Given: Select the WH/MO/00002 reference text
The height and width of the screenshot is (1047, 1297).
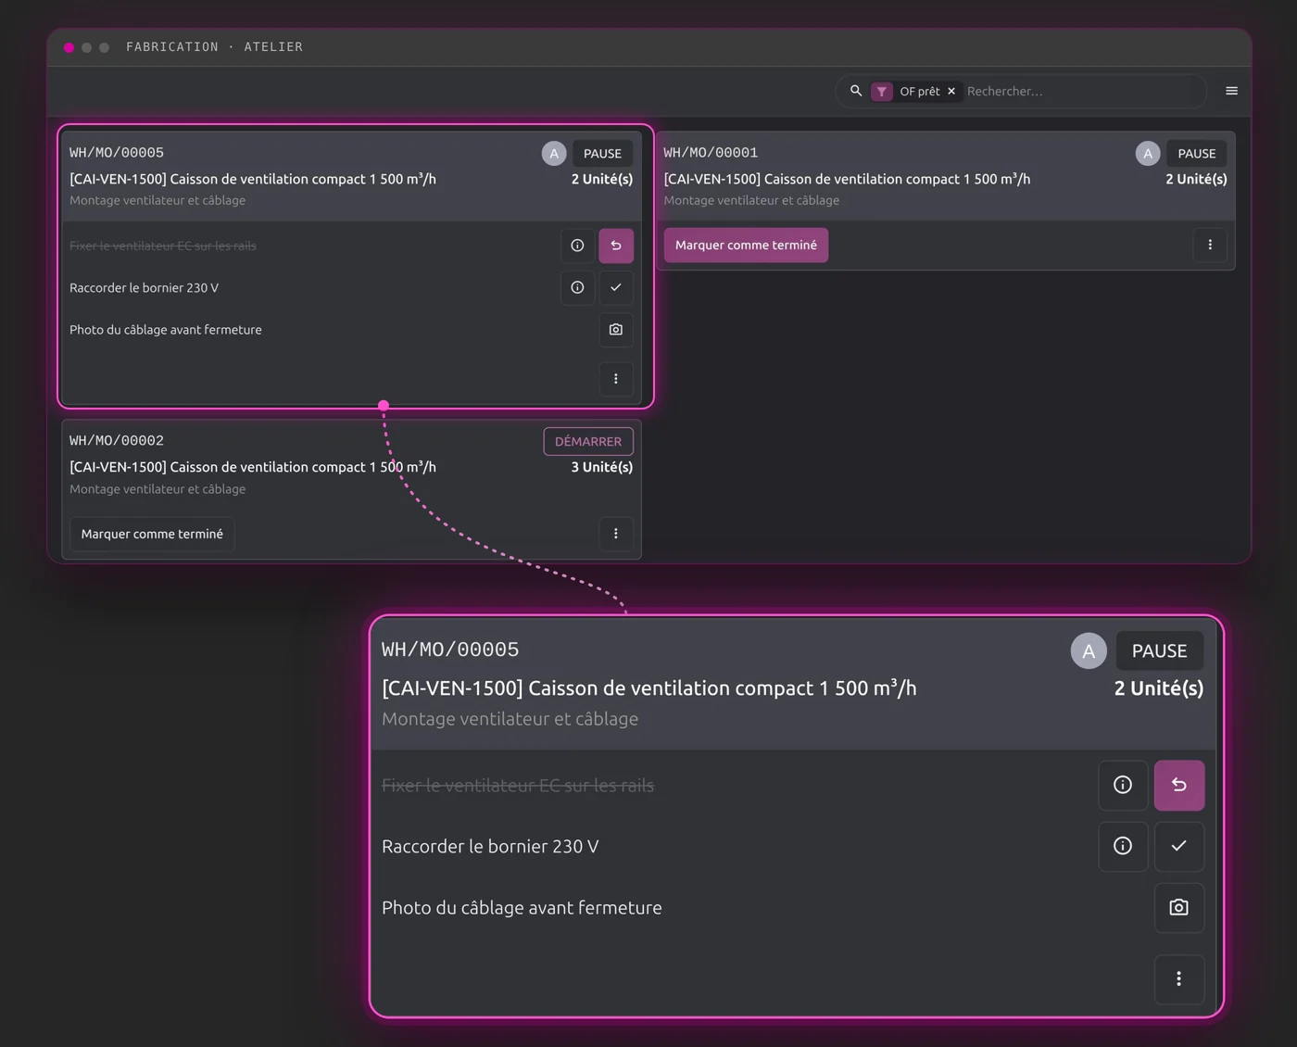Looking at the screenshot, I should click(117, 440).
